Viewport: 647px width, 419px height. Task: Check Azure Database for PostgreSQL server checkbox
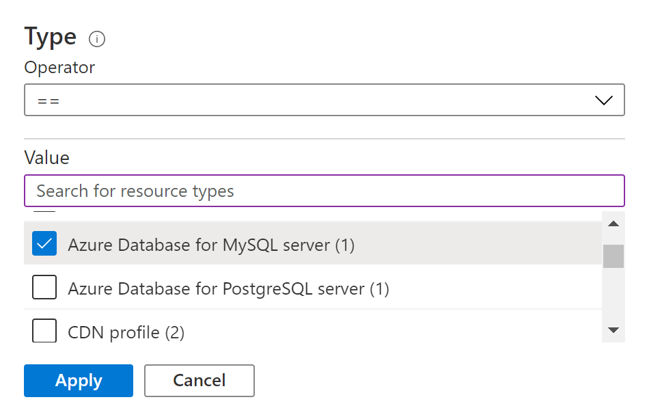coord(45,288)
